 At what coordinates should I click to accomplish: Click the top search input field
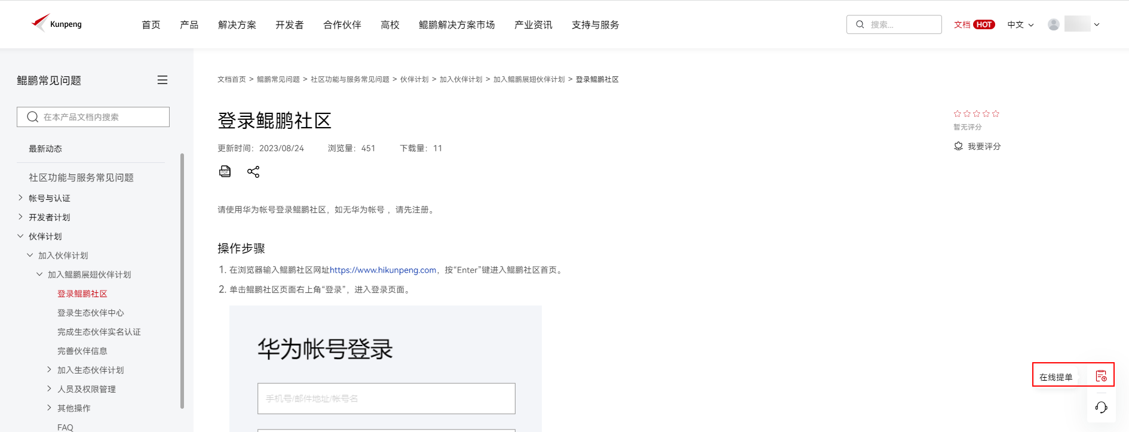click(x=894, y=24)
